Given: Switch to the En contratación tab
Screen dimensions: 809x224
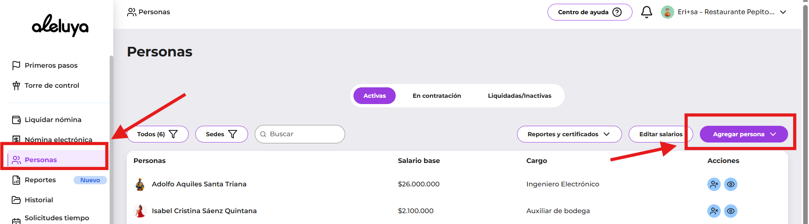Looking at the screenshot, I should pos(437,96).
